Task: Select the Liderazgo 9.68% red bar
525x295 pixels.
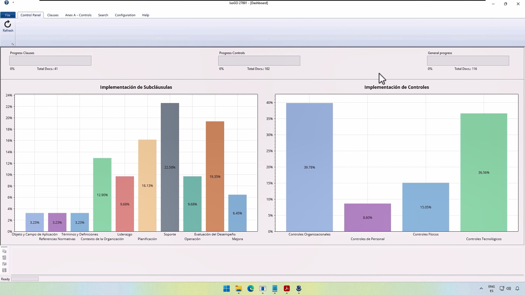Action: click(x=125, y=204)
